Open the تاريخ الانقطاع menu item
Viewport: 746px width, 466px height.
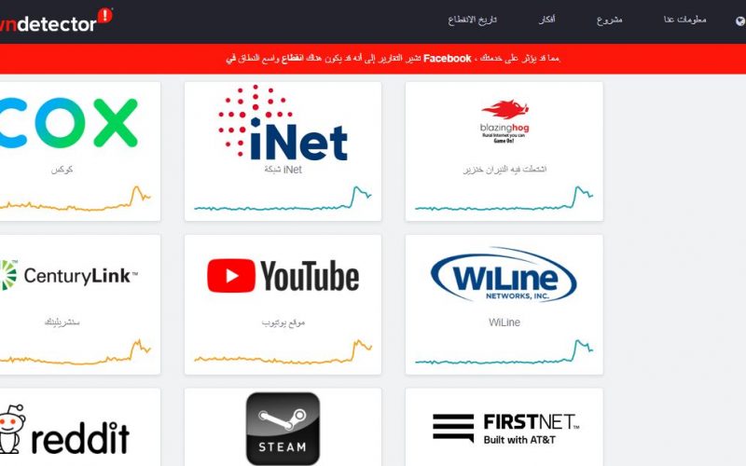tap(472, 20)
